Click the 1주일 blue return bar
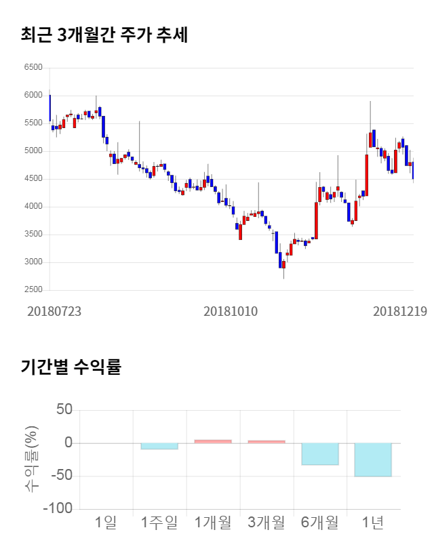Viewport: 434px width, 549px height. click(159, 446)
